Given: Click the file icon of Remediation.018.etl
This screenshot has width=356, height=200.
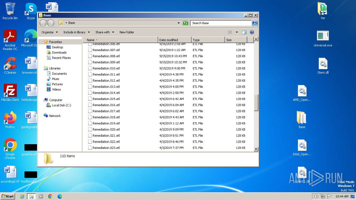Looking at the screenshot, I should click(90, 117).
